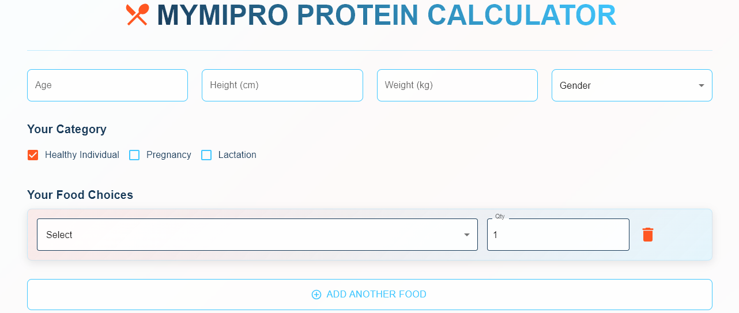Delete the food row with trash icon

pyautogui.click(x=648, y=235)
